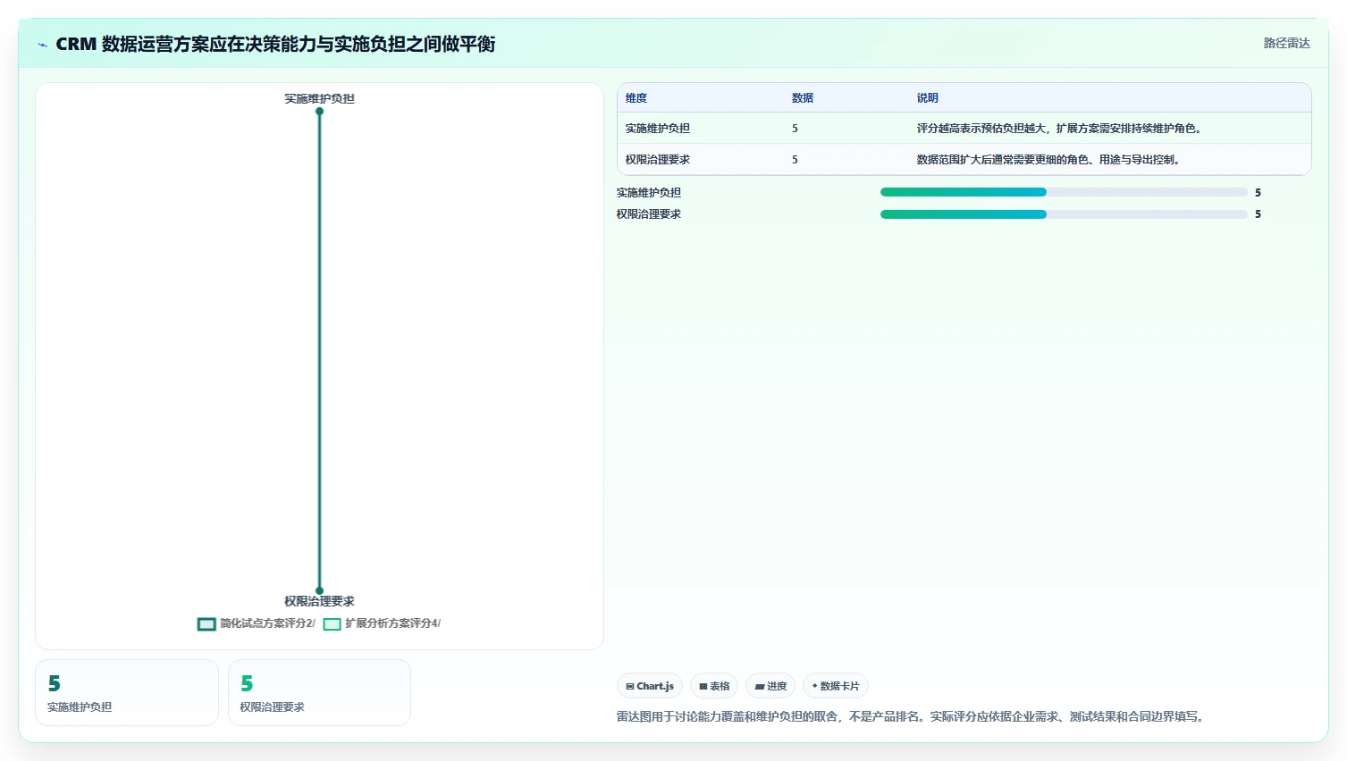Viewport: 1347px width, 761px height.
Task: Click the 路径雷达 label in header
Action: (x=1286, y=43)
